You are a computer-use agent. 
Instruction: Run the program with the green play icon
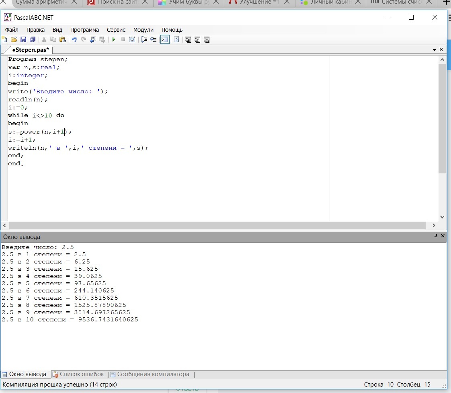click(x=114, y=39)
